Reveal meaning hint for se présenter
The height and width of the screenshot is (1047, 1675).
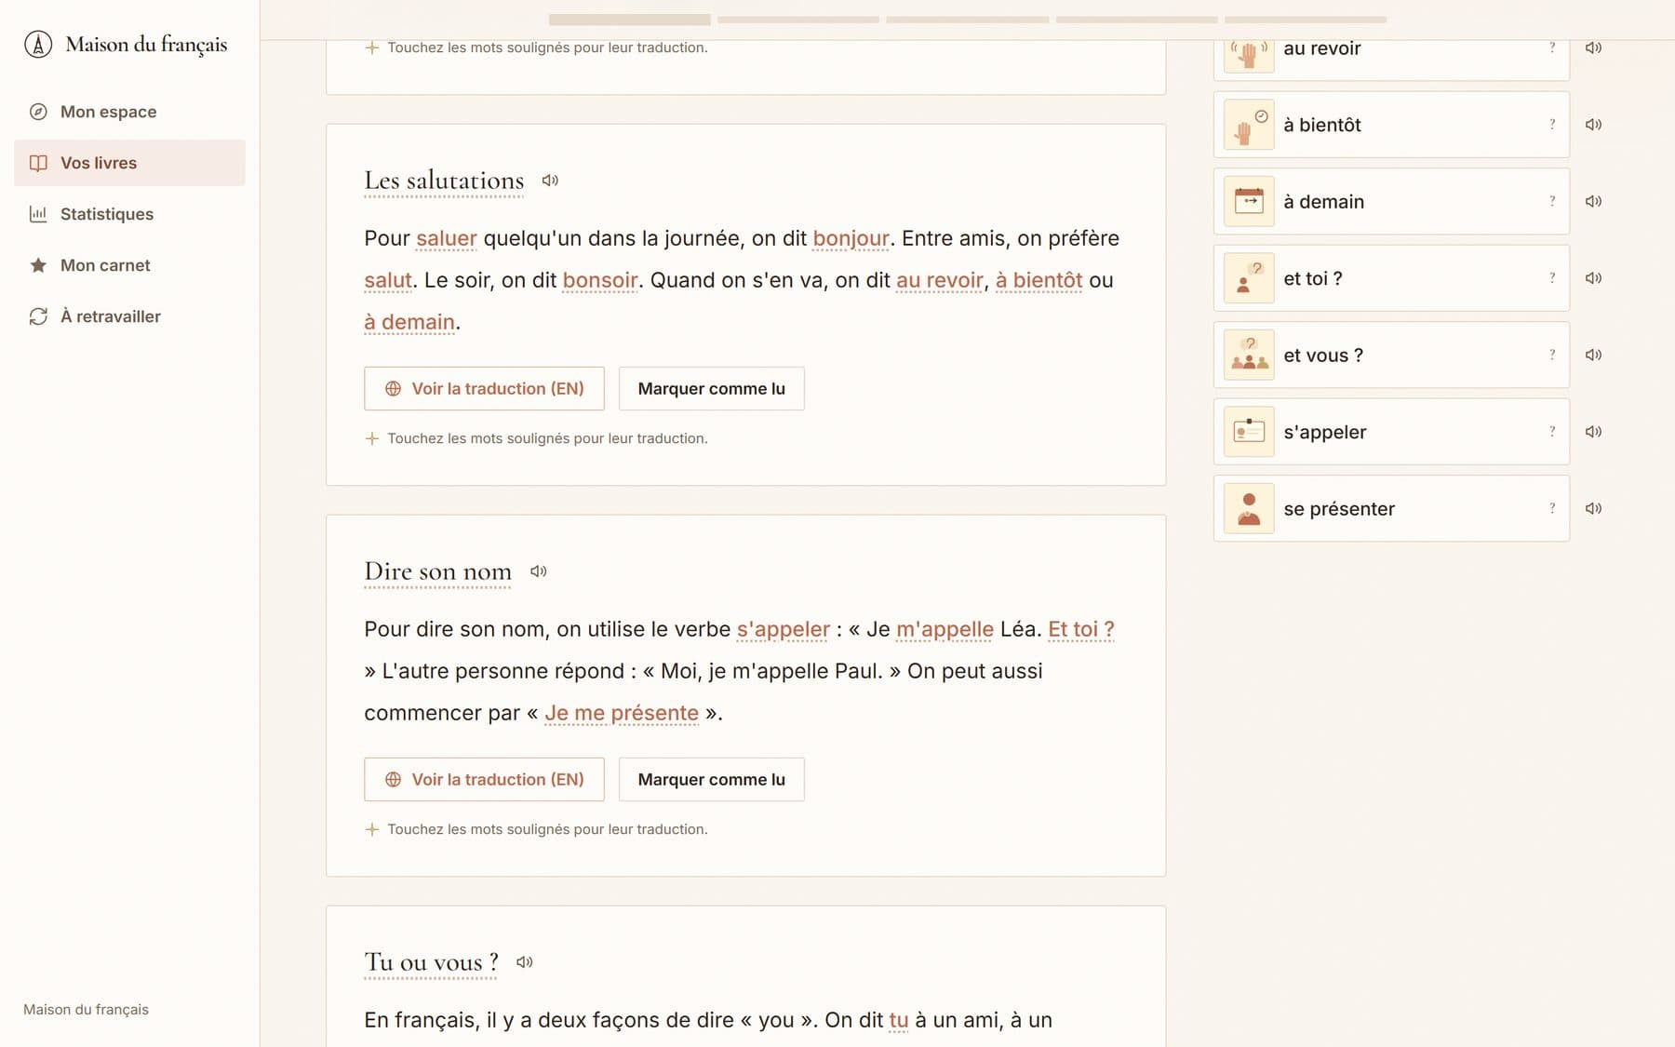[1552, 508]
